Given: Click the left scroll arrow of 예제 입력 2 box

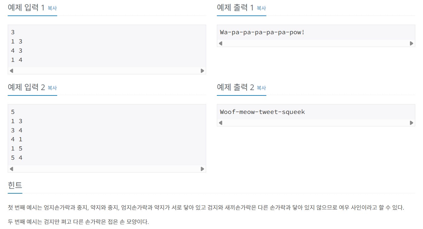Looking at the screenshot, I should [11, 169].
